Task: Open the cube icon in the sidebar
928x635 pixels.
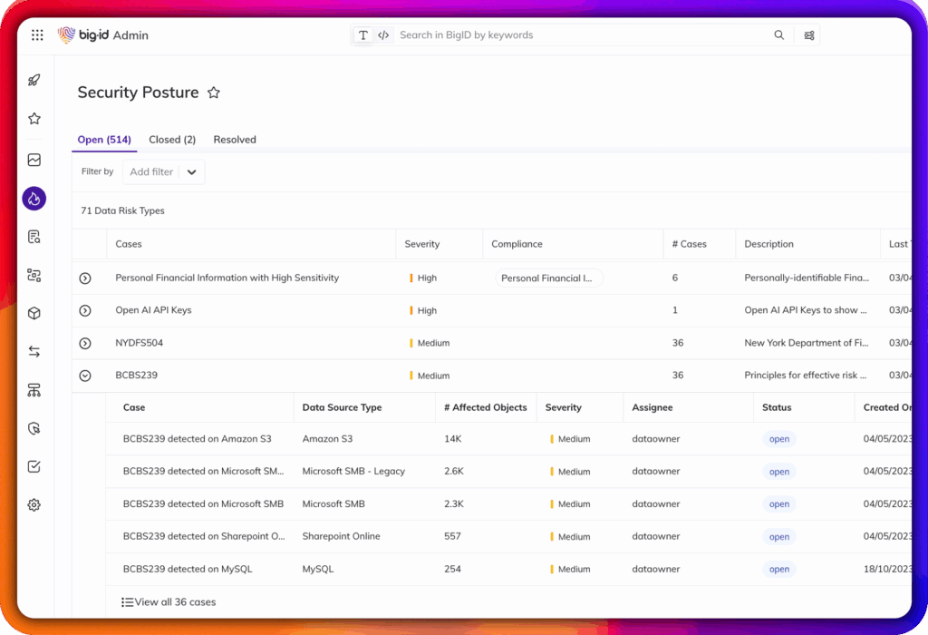Action: coord(34,314)
